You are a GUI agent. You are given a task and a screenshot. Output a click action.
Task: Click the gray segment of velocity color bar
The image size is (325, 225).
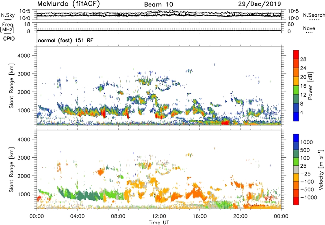point(296,169)
